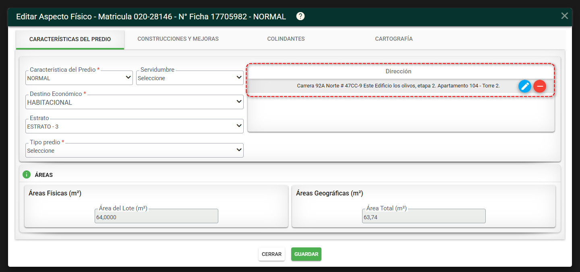580x272 pixels.
Task: Switch to Construcciones y Mejoras tab
Action: [x=178, y=39]
